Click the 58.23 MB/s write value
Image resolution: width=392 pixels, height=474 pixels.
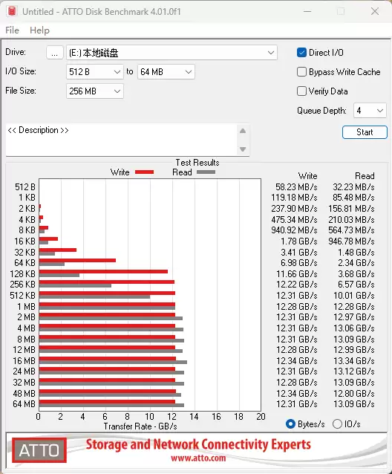(296, 187)
